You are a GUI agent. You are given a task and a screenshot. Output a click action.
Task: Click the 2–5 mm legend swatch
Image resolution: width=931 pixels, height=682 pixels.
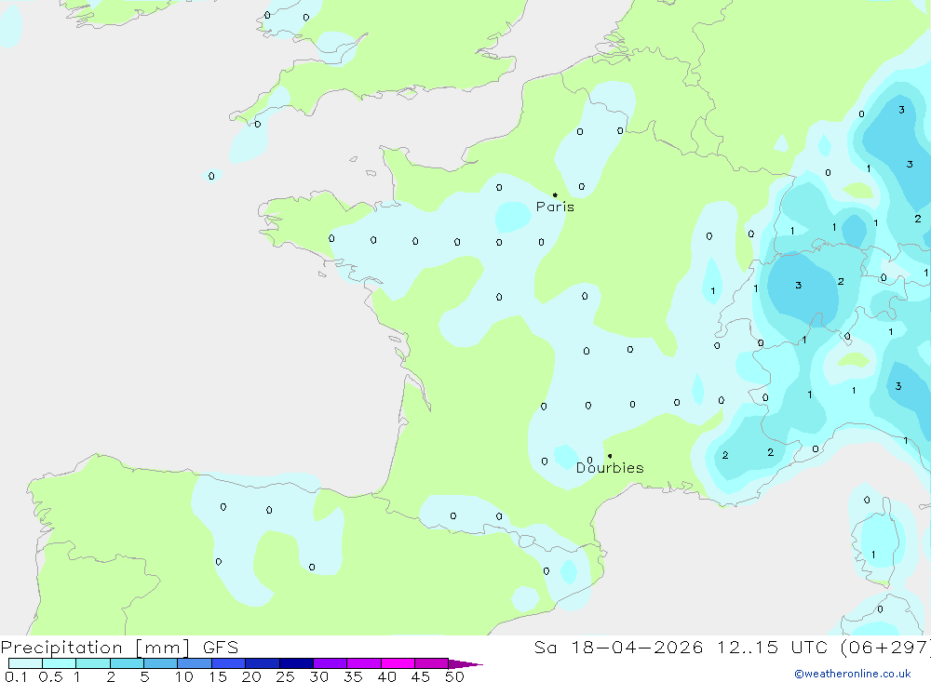127,663
